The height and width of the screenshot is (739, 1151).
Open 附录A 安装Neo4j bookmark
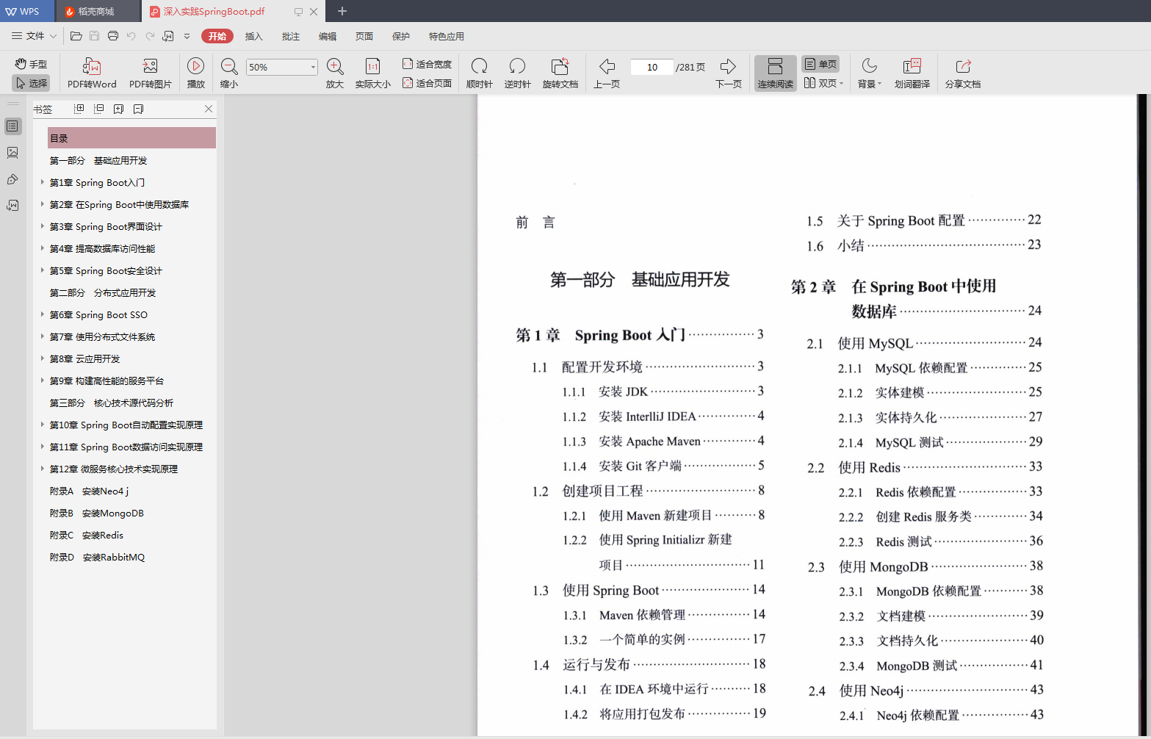[x=89, y=491]
